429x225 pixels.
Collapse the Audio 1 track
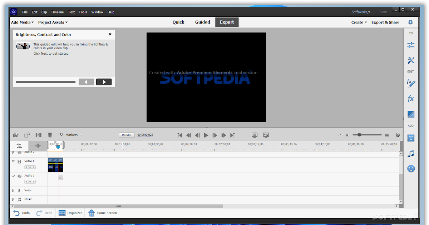(13, 176)
